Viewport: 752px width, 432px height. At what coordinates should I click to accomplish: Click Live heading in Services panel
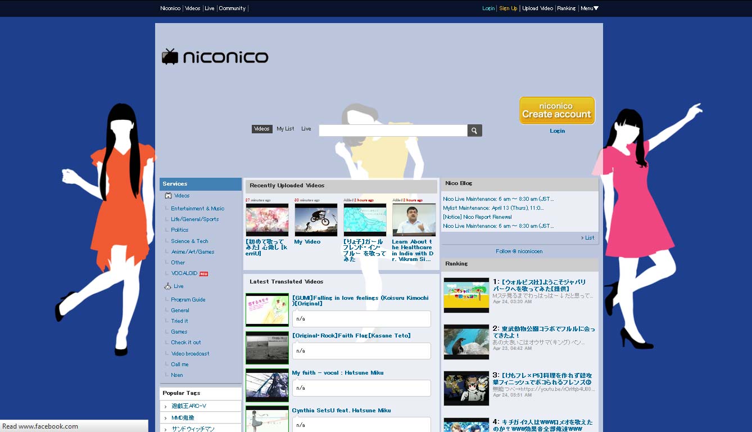(x=179, y=286)
